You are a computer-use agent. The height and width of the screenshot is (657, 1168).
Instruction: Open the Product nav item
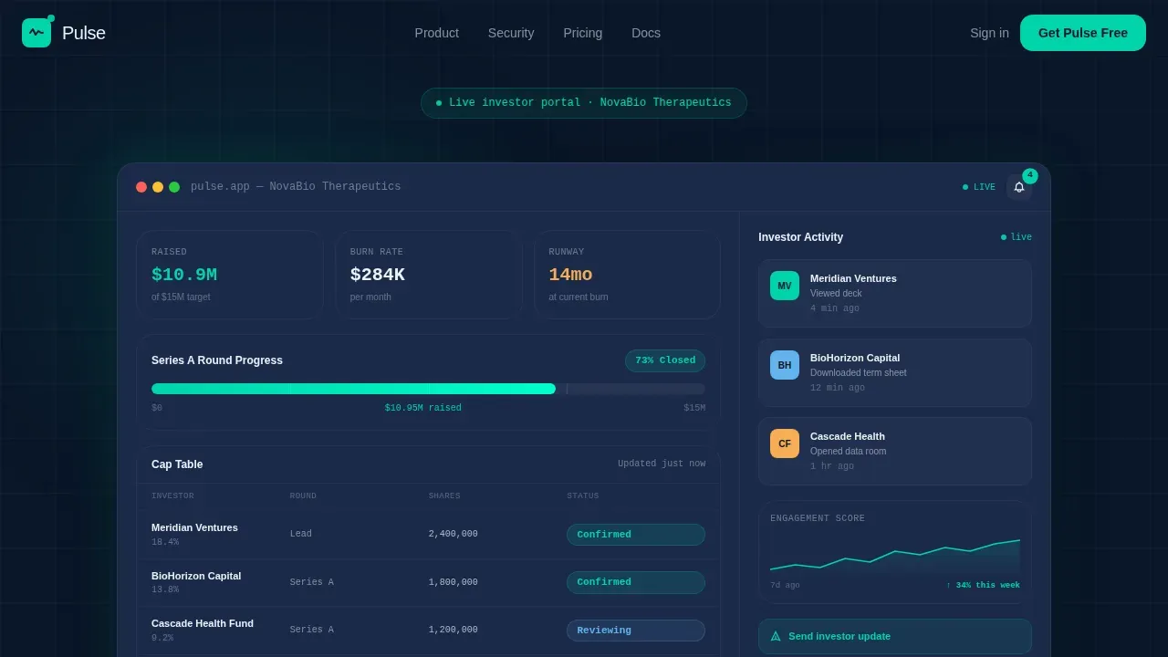437,33
